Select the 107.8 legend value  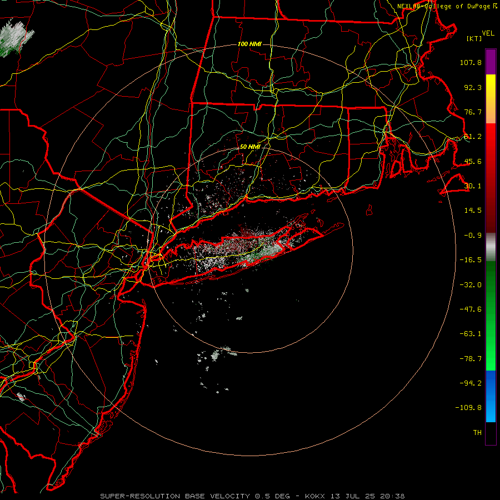pyautogui.click(x=471, y=62)
